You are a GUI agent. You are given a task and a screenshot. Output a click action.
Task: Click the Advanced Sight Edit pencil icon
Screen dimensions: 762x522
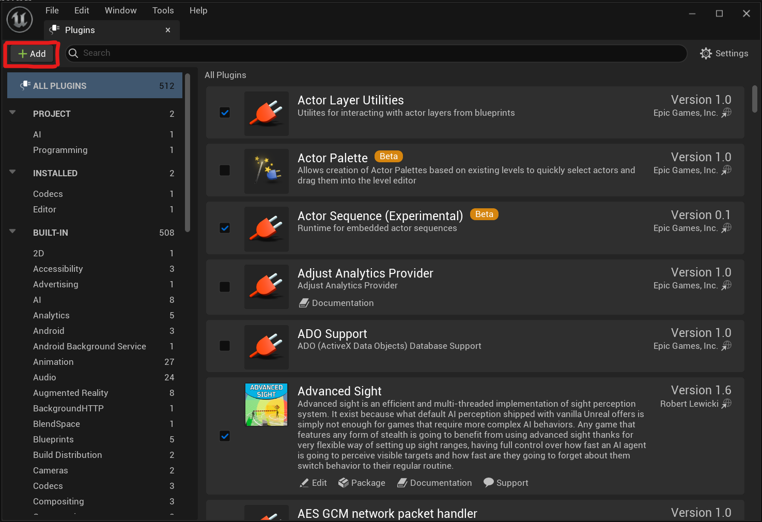click(x=304, y=483)
